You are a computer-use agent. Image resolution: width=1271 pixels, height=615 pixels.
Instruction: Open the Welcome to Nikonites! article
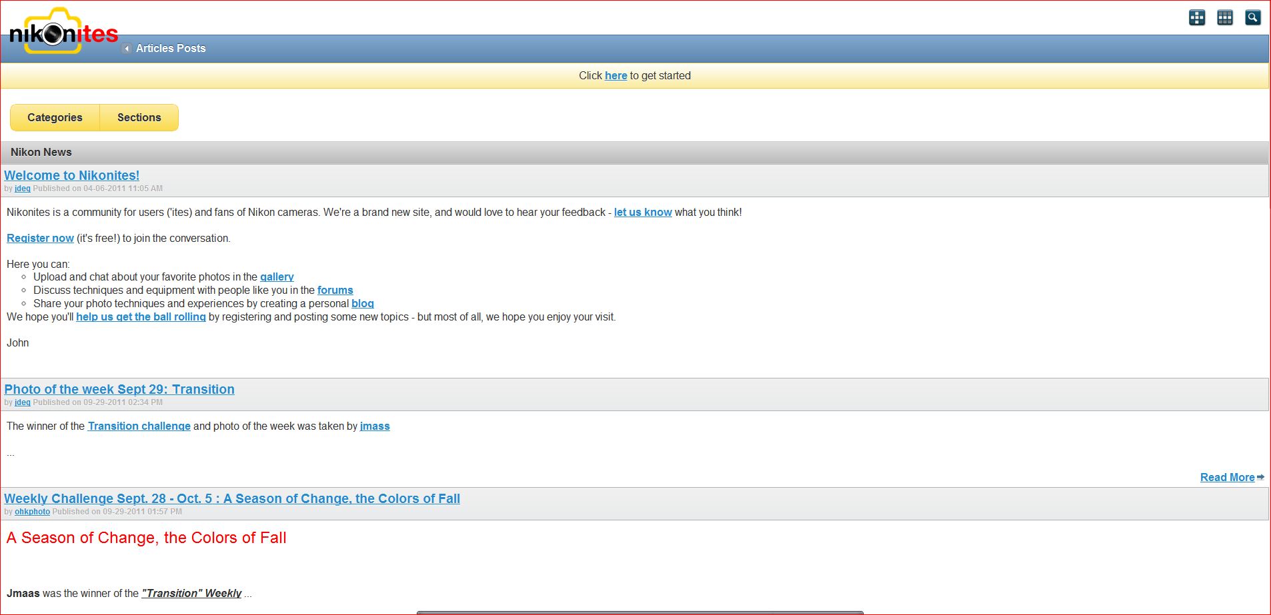tap(71, 175)
